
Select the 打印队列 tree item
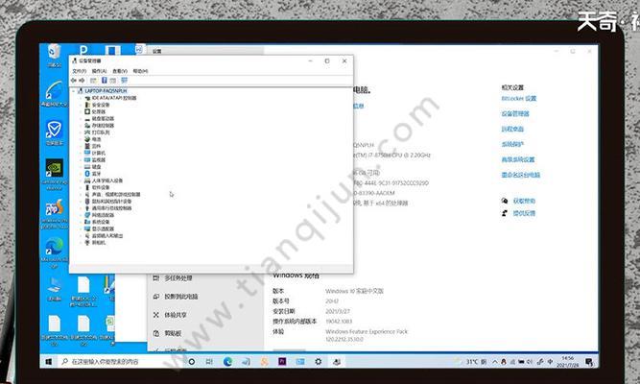click(101, 132)
